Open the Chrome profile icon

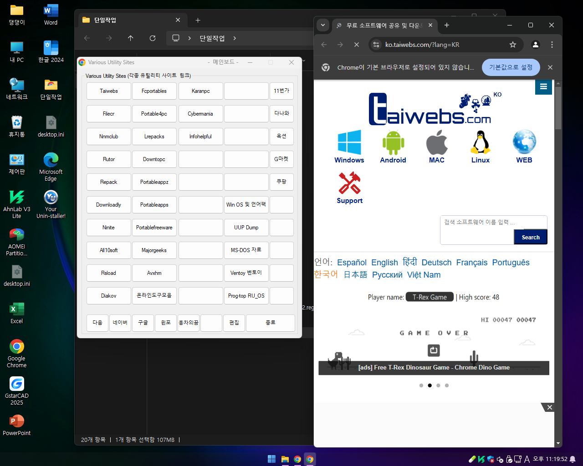[536, 45]
